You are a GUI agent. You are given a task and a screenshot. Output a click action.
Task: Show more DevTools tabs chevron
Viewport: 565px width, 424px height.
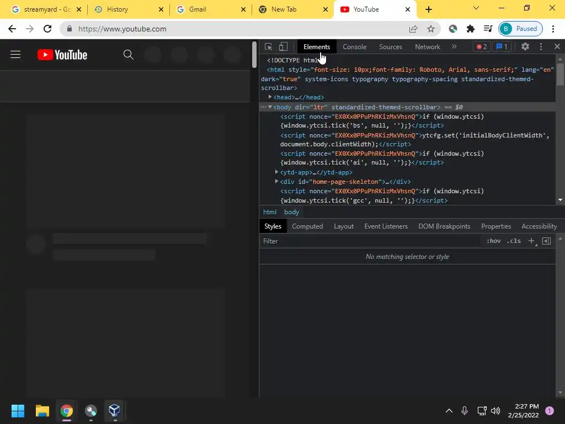pos(454,46)
